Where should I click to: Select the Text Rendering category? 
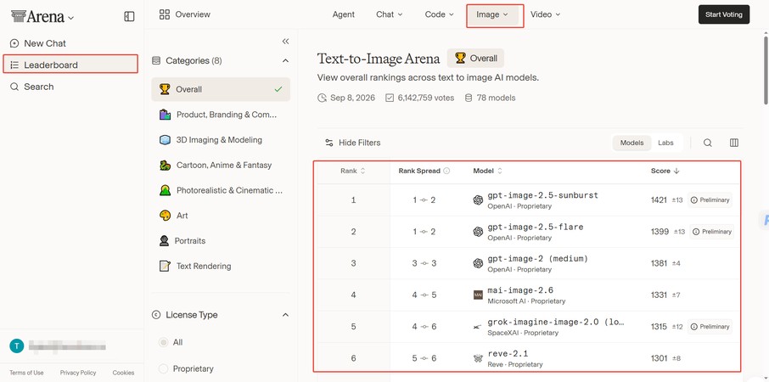pyautogui.click(x=221, y=267)
